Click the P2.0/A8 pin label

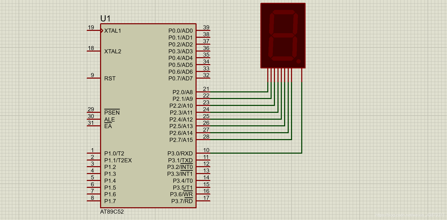[183, 92]
